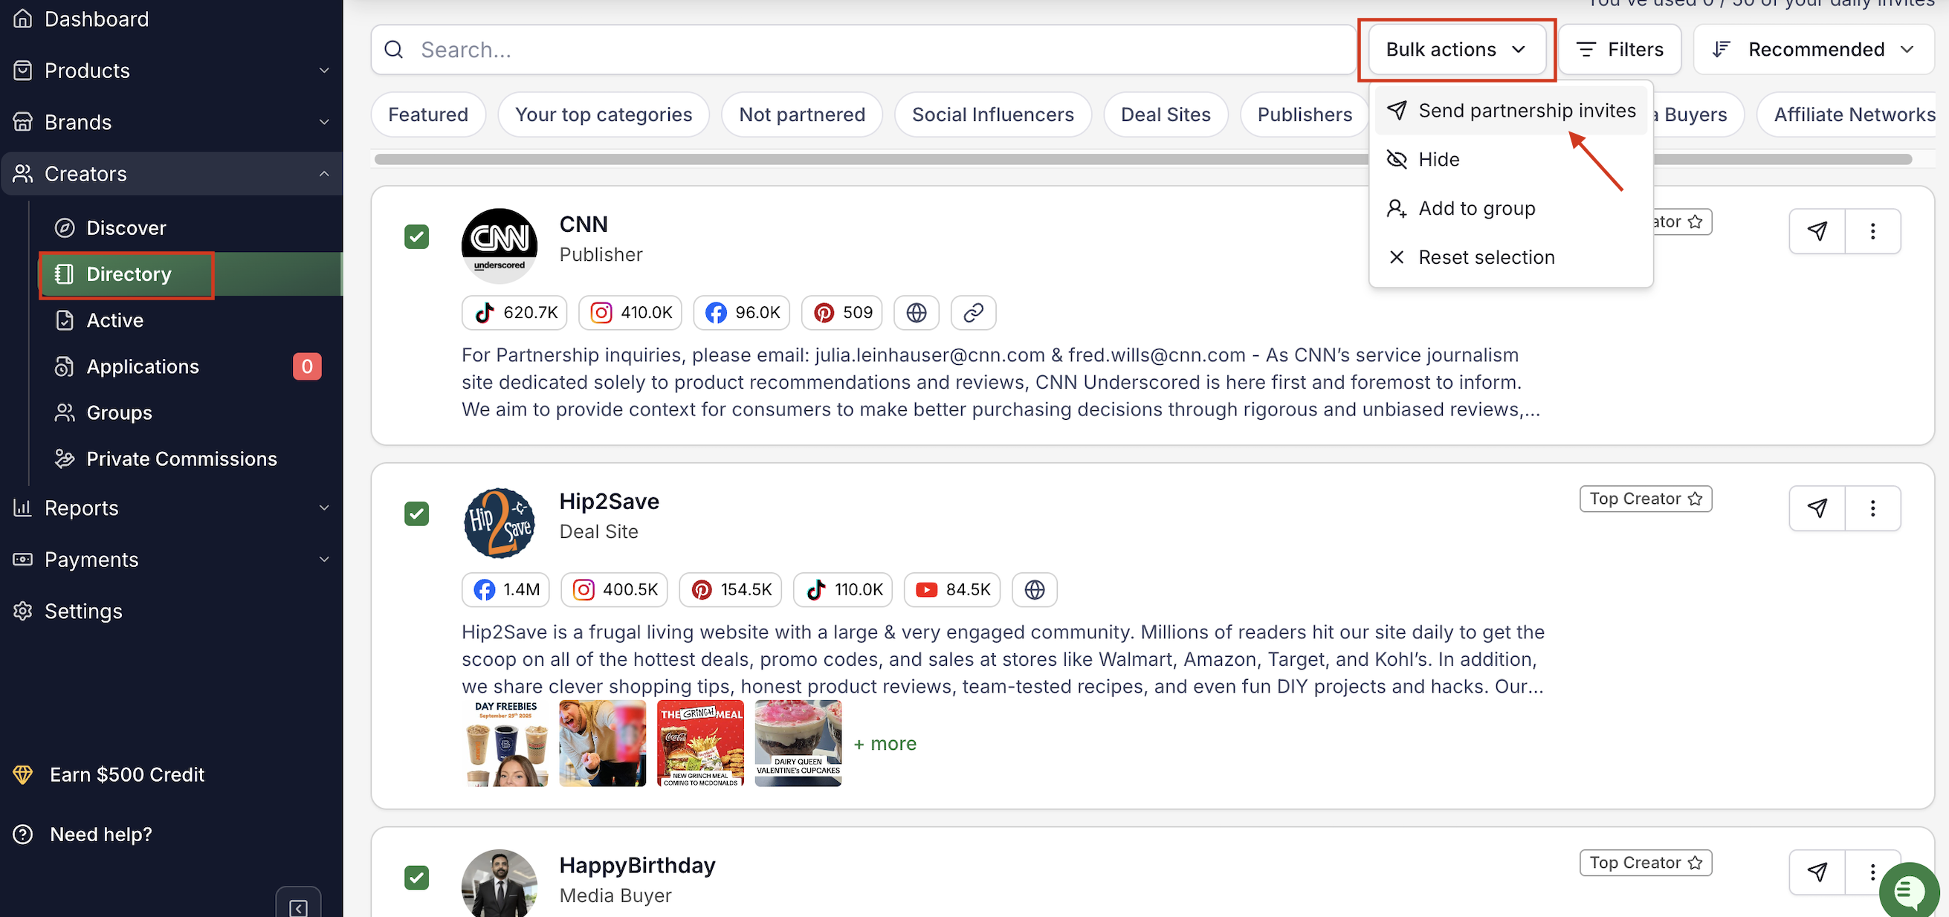The height and width of the screenshot is (917, 1949).
Task: Open the Filters button
Action: pyautogui.click(x=1619, y=49)
